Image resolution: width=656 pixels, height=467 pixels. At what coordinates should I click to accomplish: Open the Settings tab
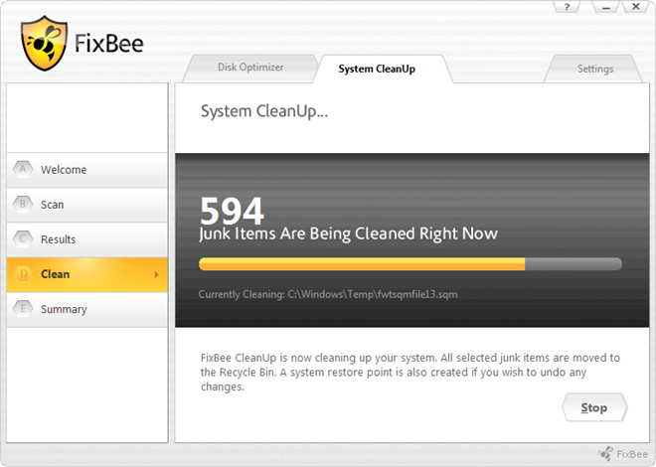pyautogui.click(x=595, y=69)
